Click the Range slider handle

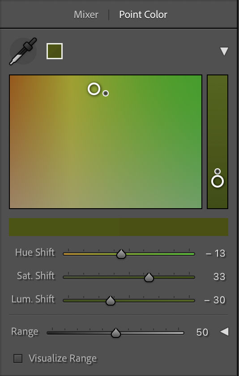pyautogui.click(x=116, y=333)
